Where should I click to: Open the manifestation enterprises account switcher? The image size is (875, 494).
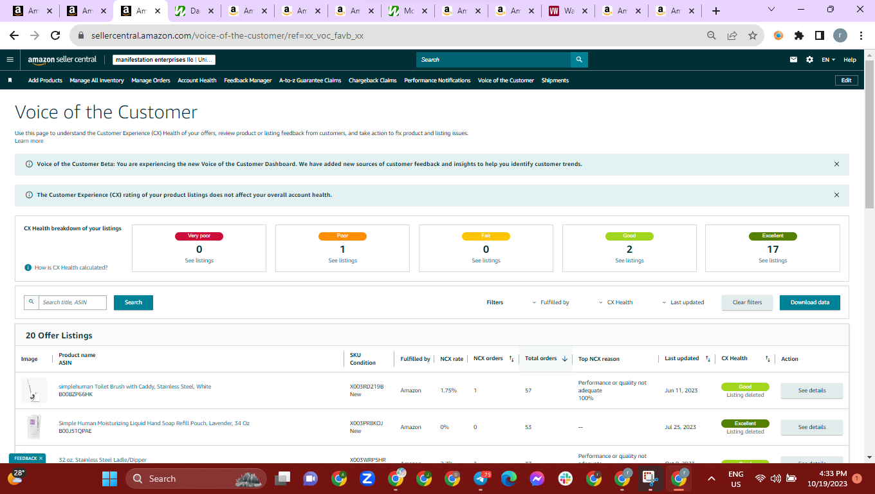164,60
